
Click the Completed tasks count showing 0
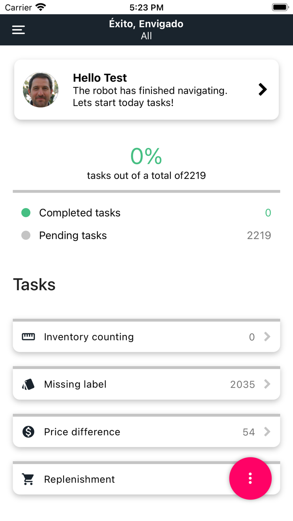click(x=268, y=213)
